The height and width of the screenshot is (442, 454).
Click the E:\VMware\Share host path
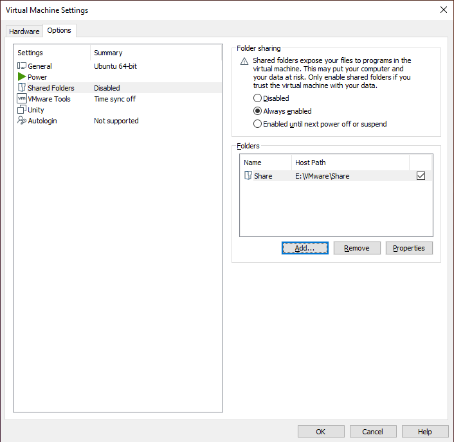[x=322, y=176]
